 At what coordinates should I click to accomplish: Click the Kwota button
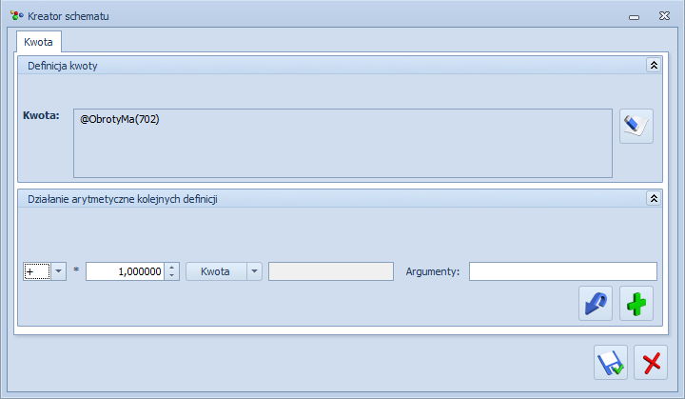(216, 271)
